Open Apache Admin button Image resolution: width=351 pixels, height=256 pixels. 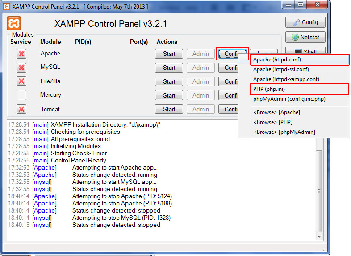pos(201,54)
